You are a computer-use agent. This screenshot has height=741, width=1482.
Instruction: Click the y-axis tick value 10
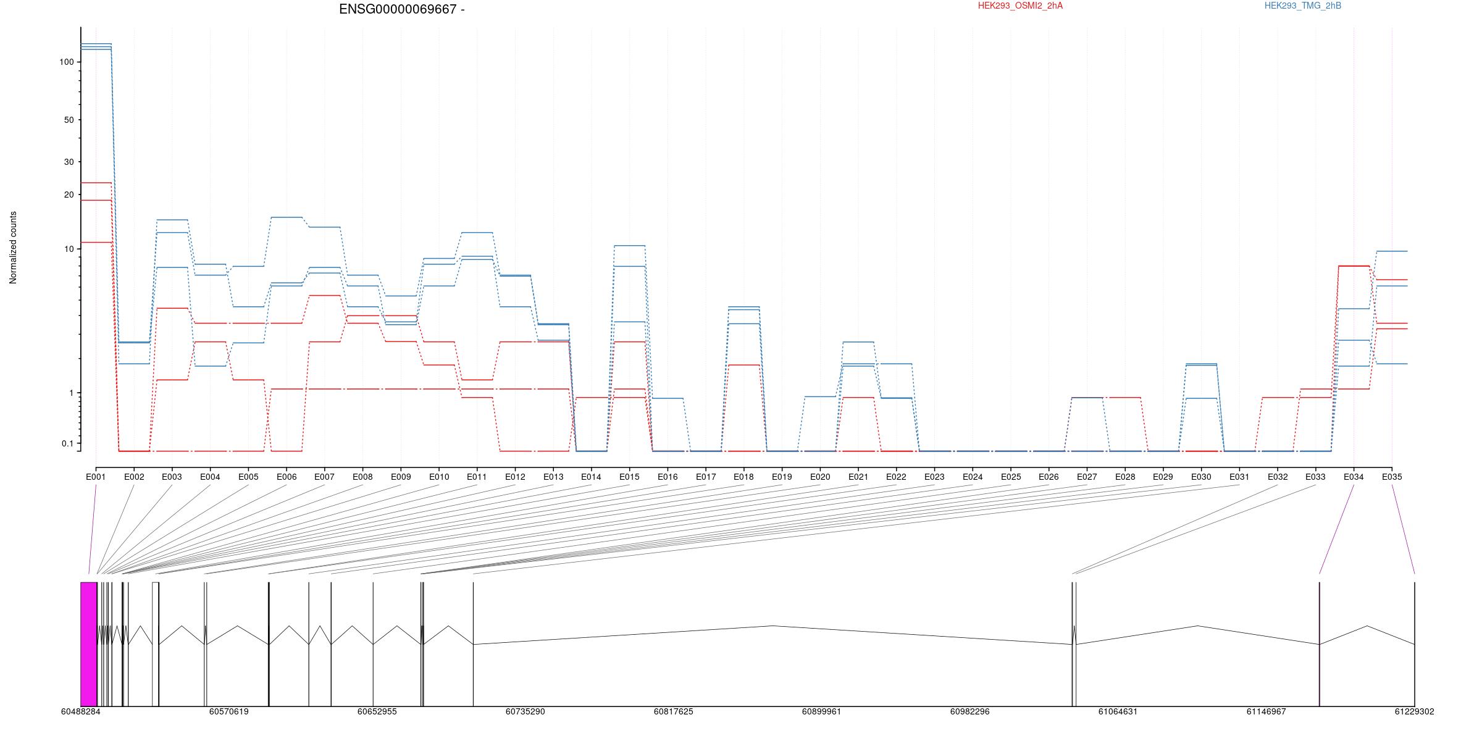[69, 249]
